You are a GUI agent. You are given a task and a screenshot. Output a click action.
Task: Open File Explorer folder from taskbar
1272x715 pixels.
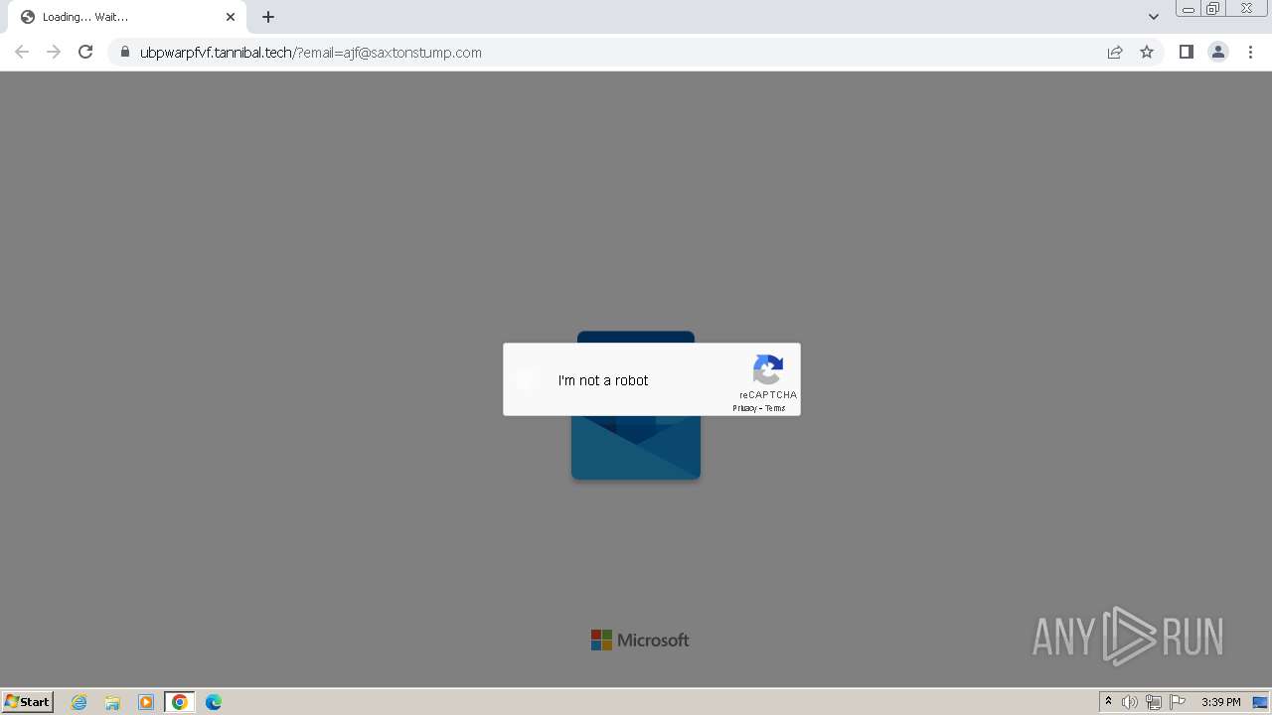[x=112, y=702]
